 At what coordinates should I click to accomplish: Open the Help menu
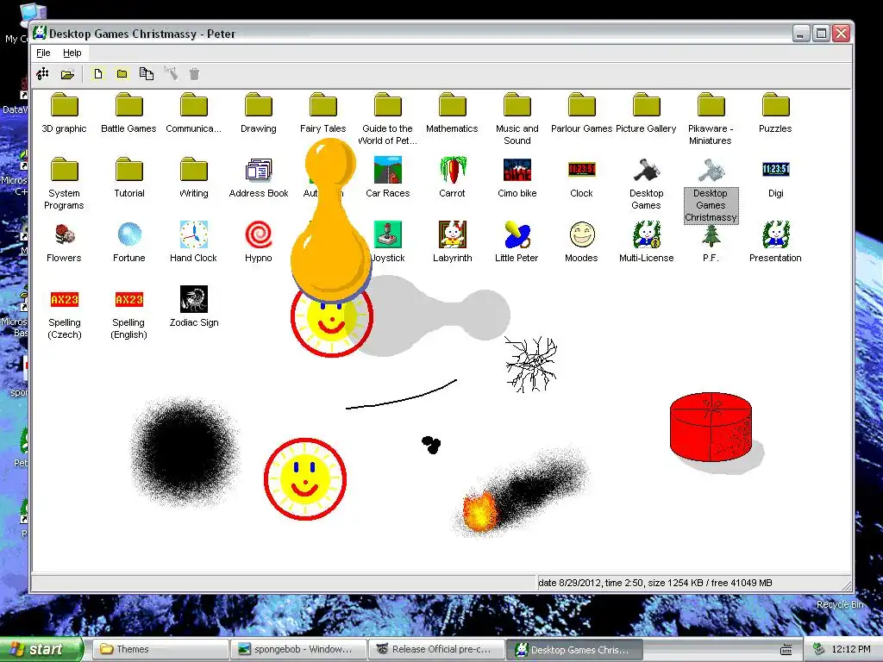pos(72,53)
